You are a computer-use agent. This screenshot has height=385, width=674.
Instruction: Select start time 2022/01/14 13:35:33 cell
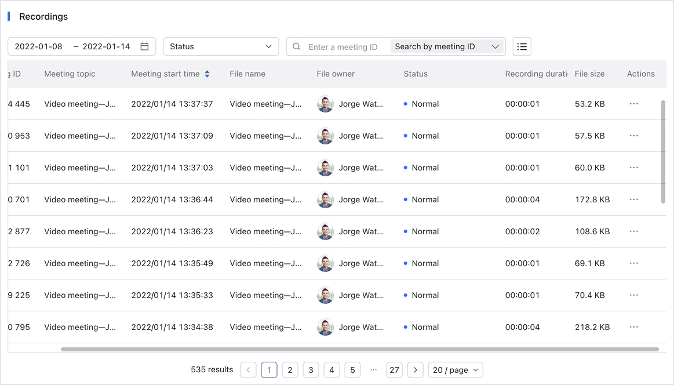click(172, 295)
